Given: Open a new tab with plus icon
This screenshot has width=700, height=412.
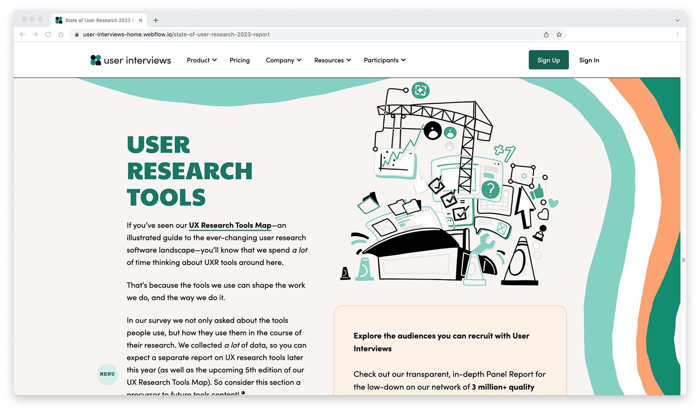Looking at the screenshot, I should click(x=156, y=20).
